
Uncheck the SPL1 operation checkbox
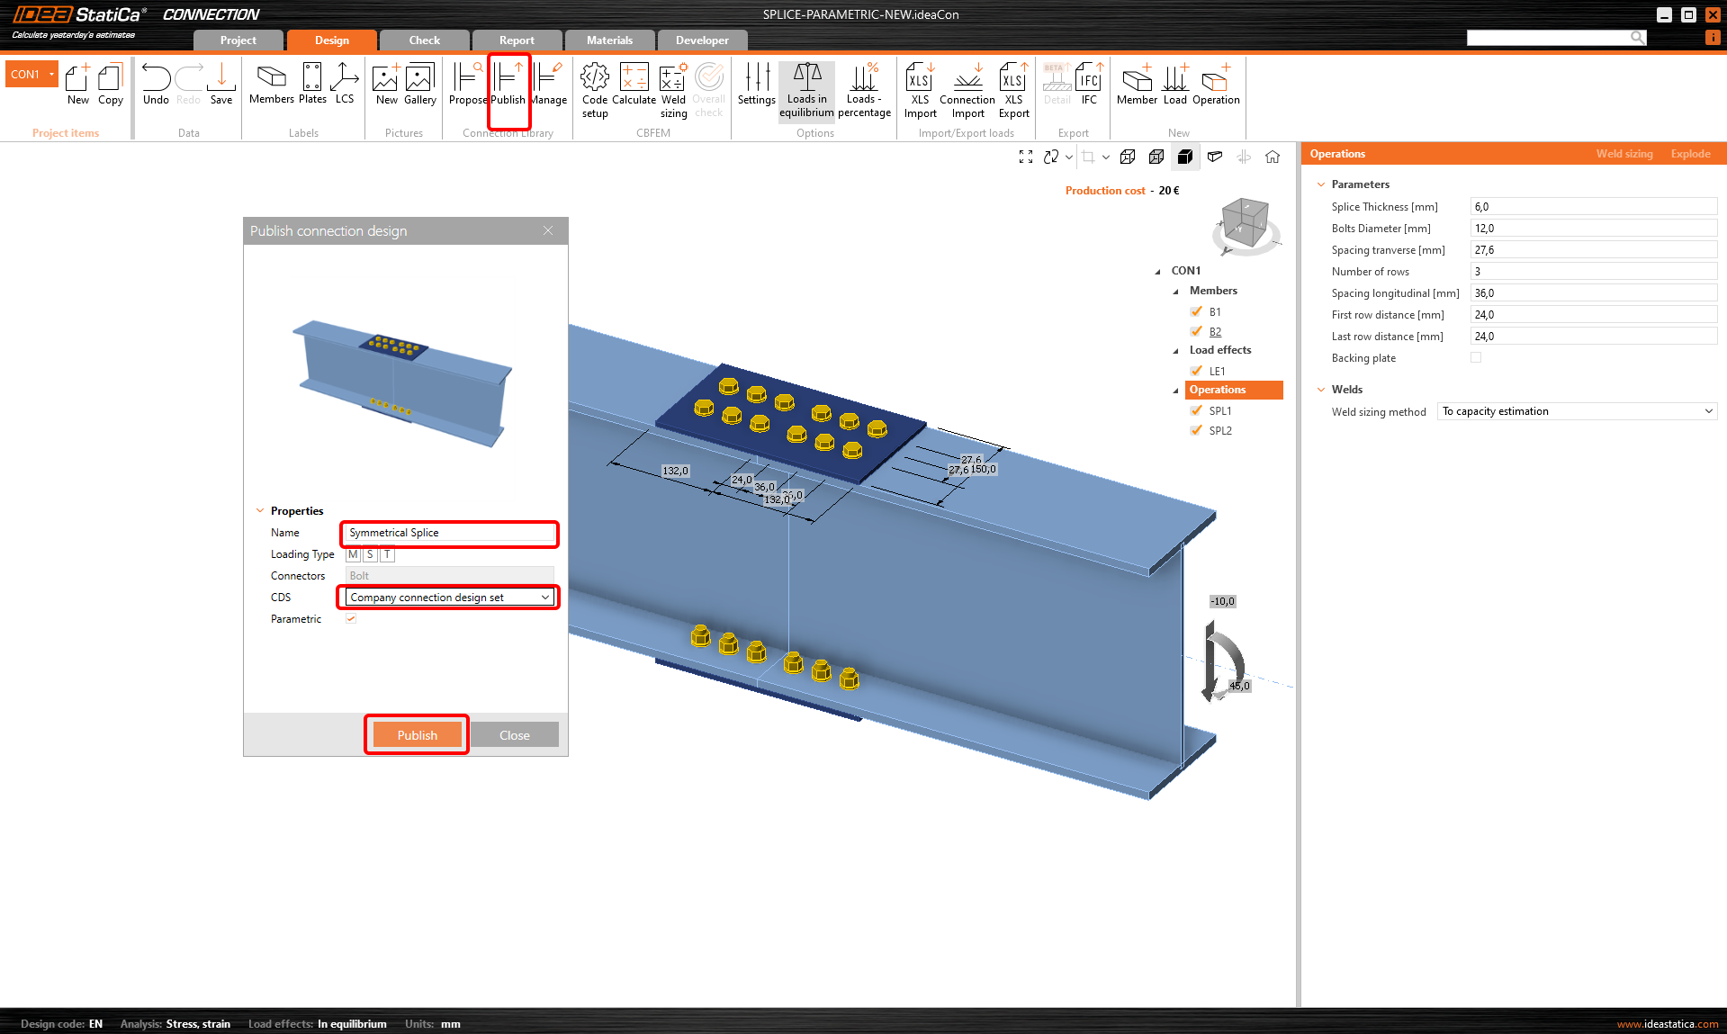pyautogui.click(x=1197, y=410)
